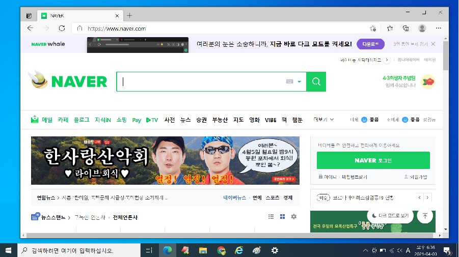Screen dimensions: 459x257
Task: Open the 지도 map link
Action: [x=238, y=120]
